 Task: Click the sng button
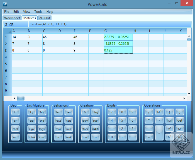tap(42, 120)
